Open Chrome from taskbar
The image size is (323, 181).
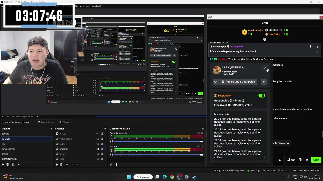pos(172,177)
